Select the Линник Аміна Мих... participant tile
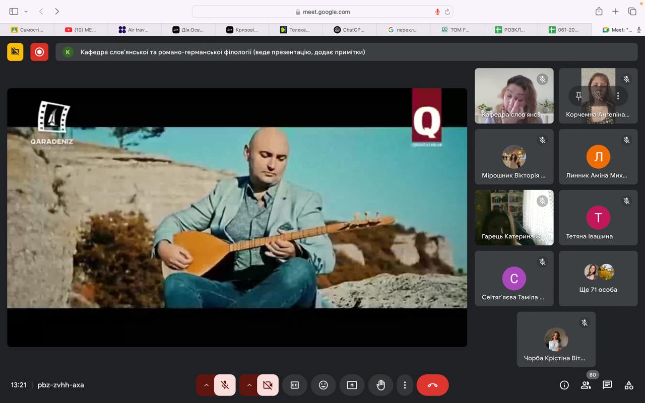Screen dimensions: 645x403 point(598,157)
